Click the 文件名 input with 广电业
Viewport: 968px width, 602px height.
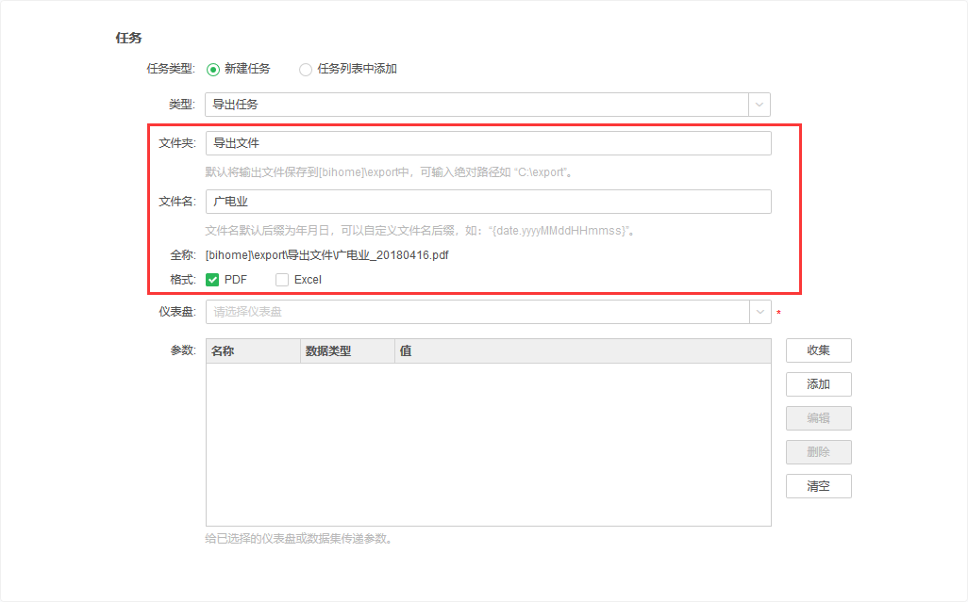(489, 202)
